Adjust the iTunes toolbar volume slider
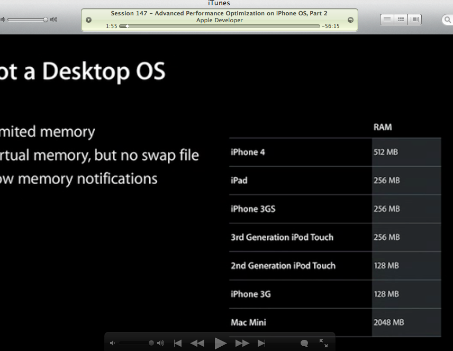The height and width of the screenshot is (351, 453). tap(28, 20)
